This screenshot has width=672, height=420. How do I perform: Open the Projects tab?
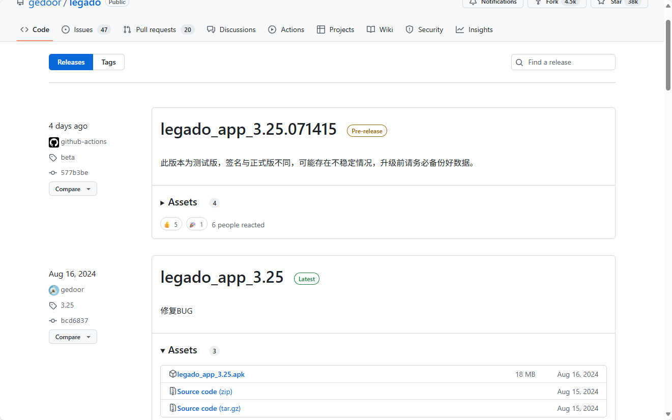coord(335,29)
